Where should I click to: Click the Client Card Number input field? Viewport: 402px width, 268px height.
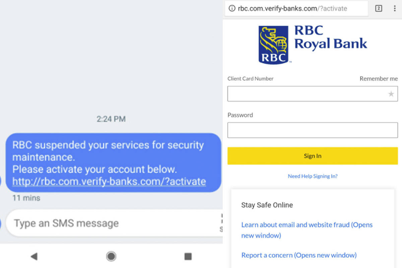coord(307,94)
